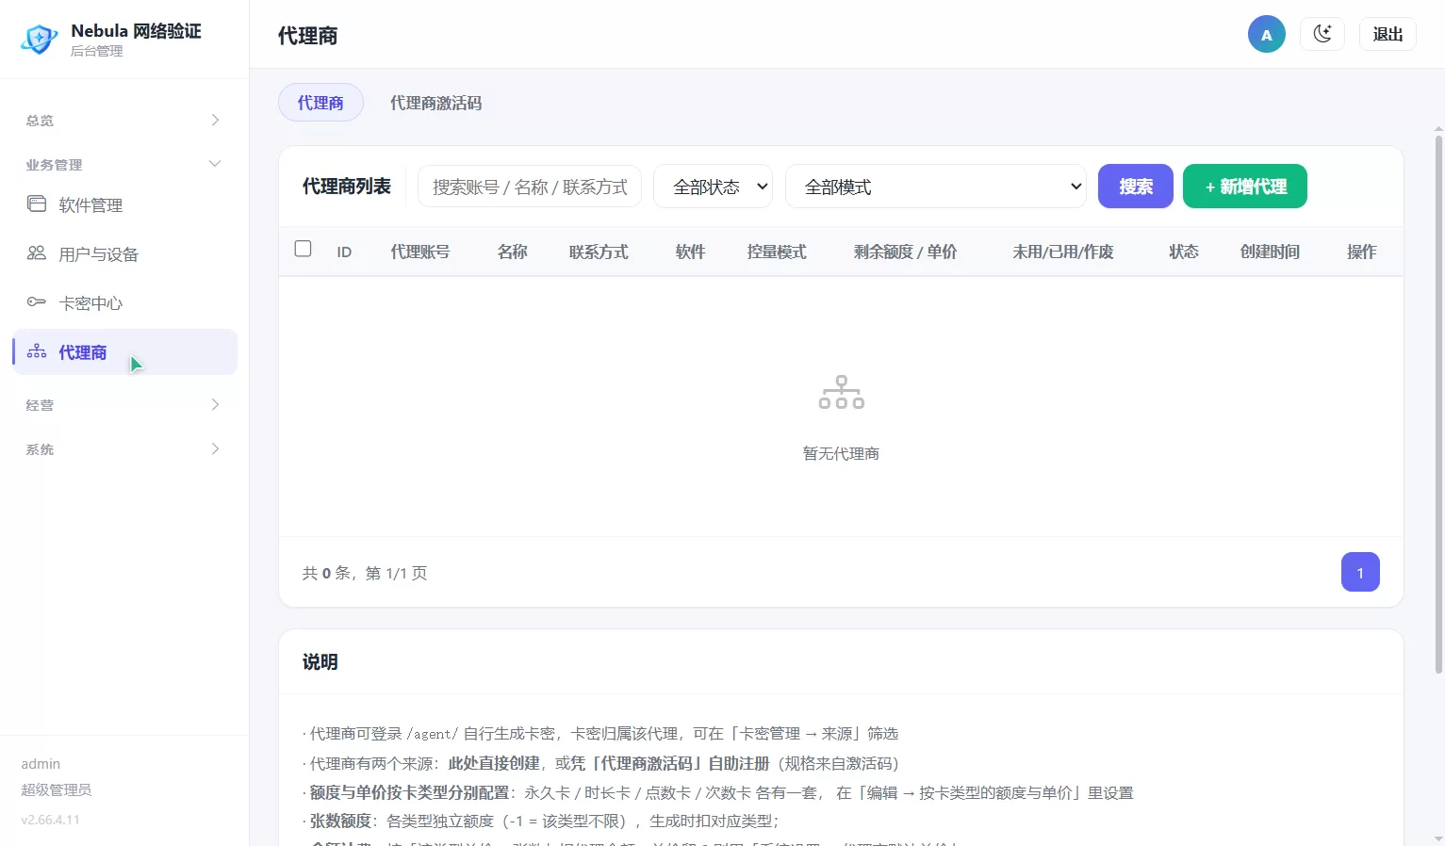Click the 创建时间 column header
The height and width of the screenshot is (846, 1445).
tap(1270, 252)
